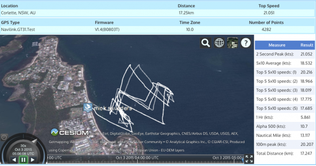316x166 pixels.
Task: Select the Measure column header
Action: [x=277, y=45]
